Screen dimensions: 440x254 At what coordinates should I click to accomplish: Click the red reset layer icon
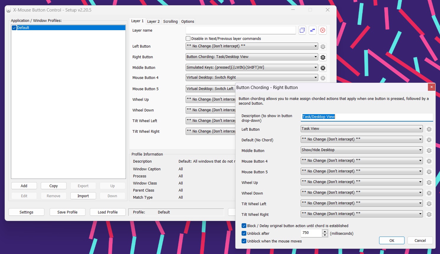(x=323, y=30)
